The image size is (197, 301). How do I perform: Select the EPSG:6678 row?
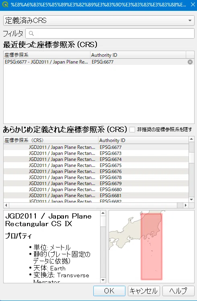pos(96,177)
